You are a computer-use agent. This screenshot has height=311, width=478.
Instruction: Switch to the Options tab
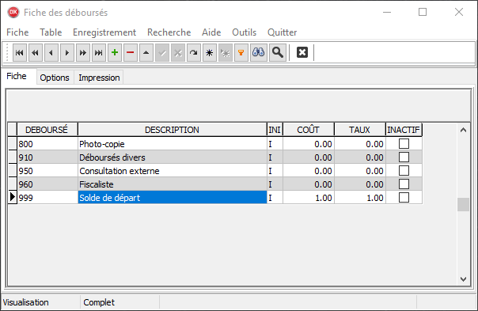55,78
